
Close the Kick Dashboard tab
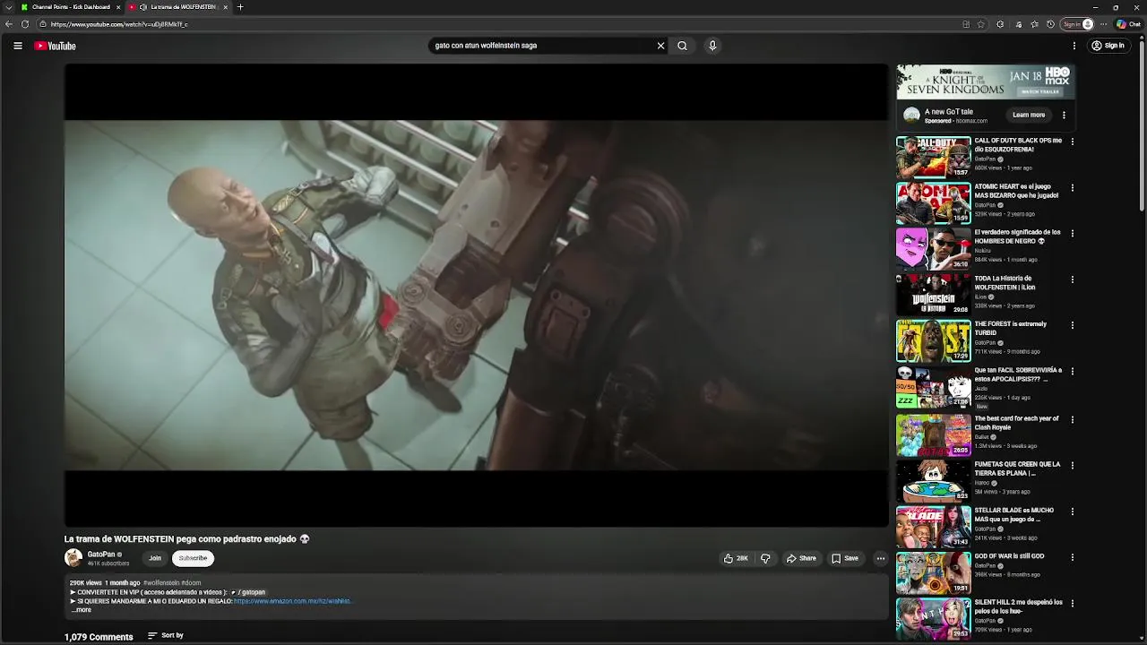[x=117, y=7]
